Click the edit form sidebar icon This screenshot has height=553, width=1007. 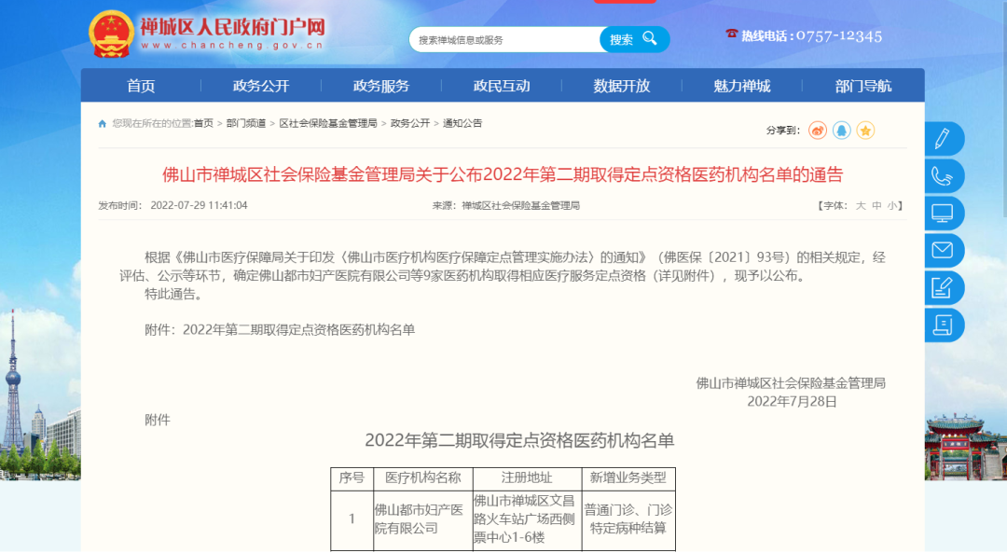pos(943,288)
